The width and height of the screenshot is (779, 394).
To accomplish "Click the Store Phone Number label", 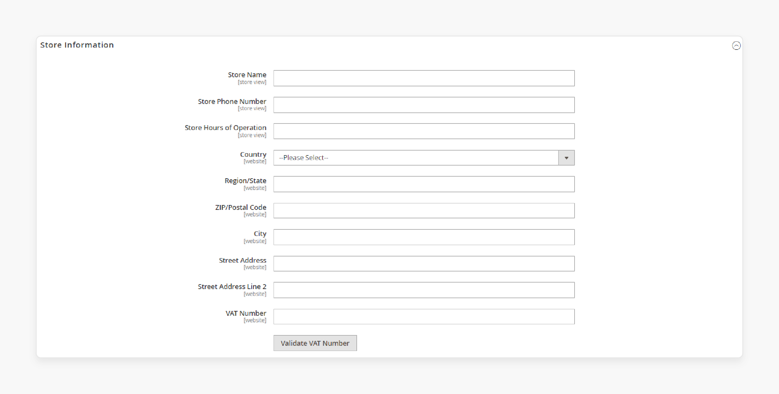I will (x=232, y=101).
